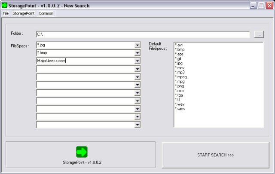Click the START SEARCH >>> button
Screen dimensions: 275x174
216,155
